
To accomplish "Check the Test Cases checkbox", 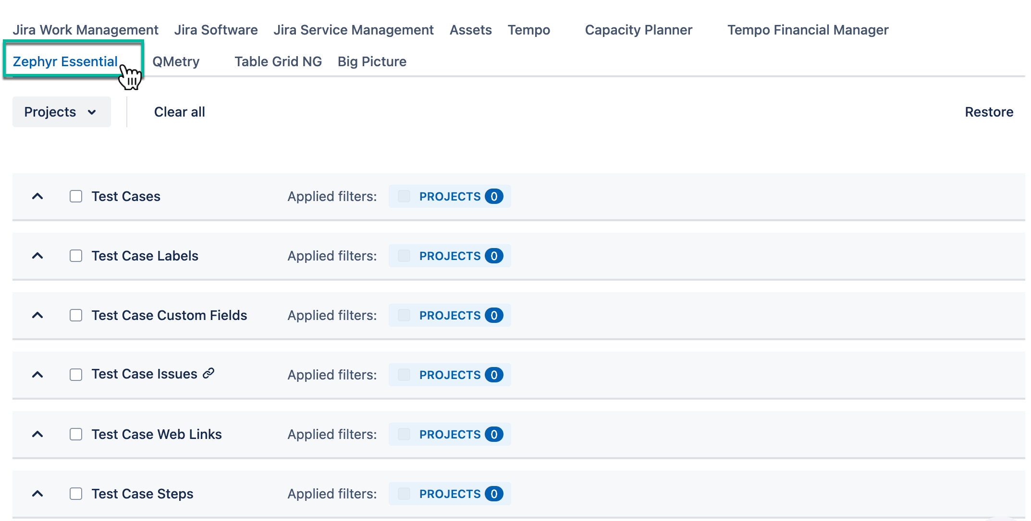I will point(76,196).
